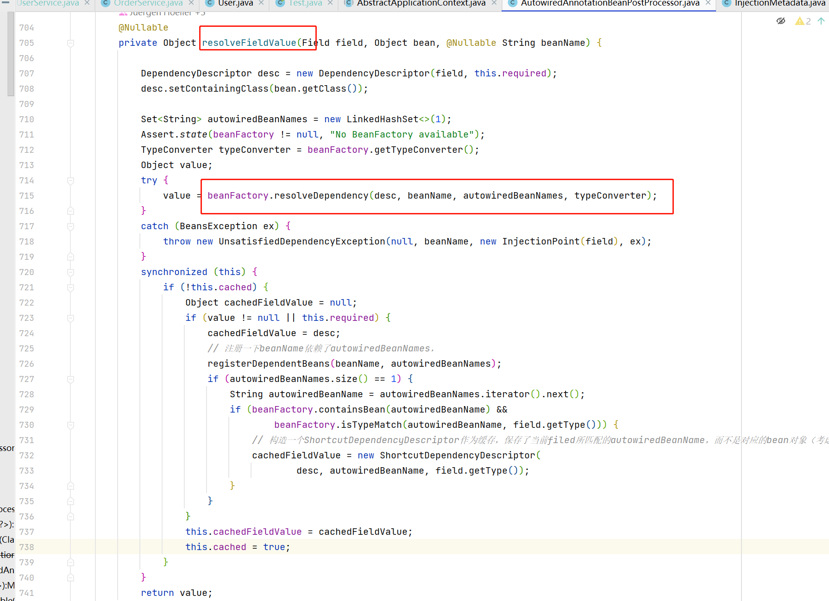Click line number 705 in the gutter
This screenshot has height=601, width=829.
(27, 43)
